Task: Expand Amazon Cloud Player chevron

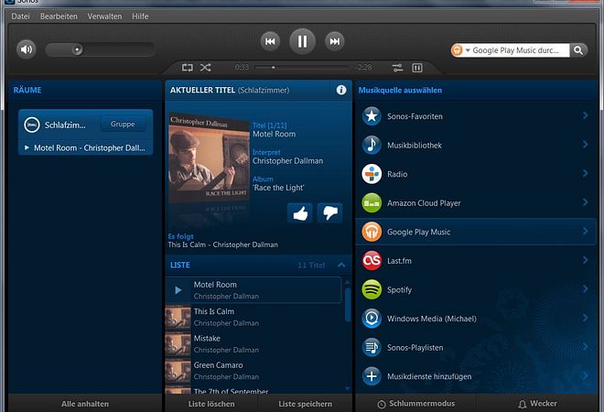Action: pyautogui.click(x=585, y=202)
